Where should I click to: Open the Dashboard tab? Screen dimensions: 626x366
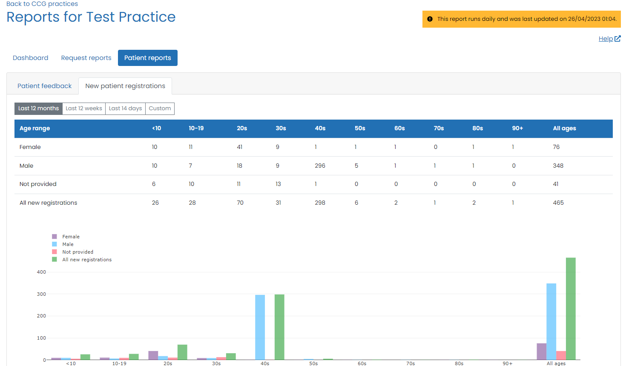coord(30,57)
